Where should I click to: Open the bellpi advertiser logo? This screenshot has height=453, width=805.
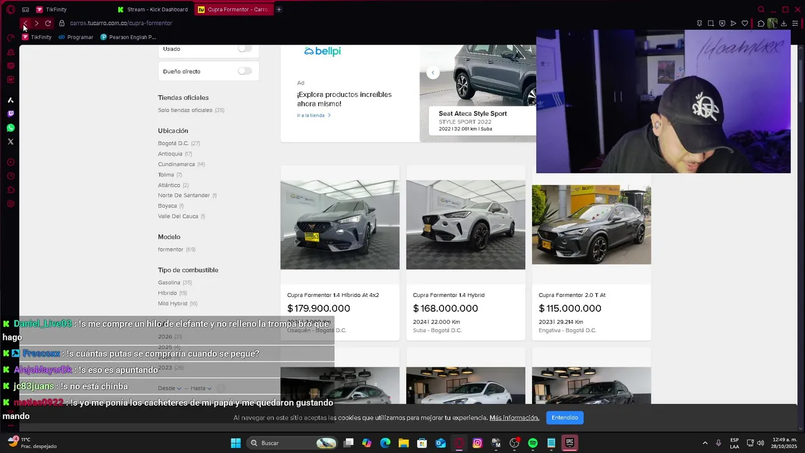322,52
